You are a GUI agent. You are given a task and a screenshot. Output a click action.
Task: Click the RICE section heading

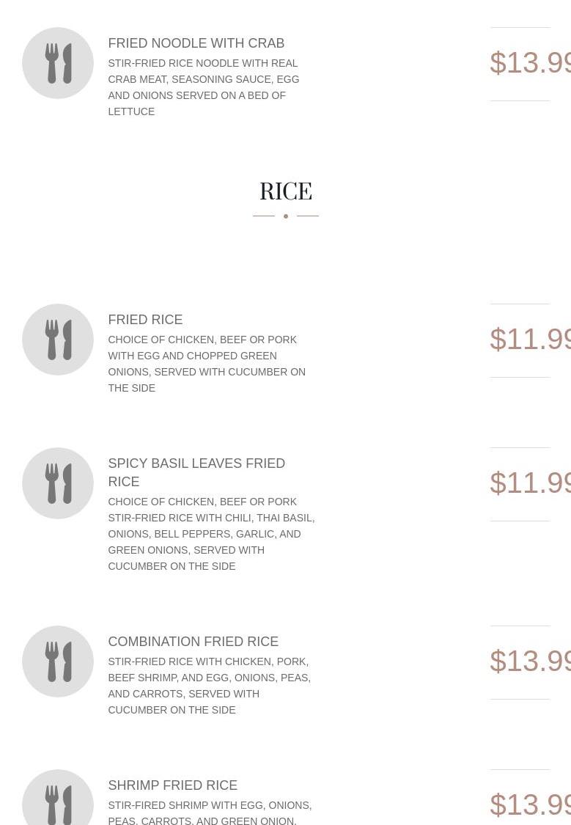coord(285,191)
